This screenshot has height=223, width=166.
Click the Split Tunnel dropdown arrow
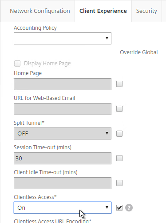(x=107, y=133)
